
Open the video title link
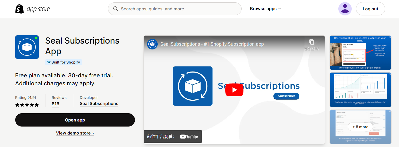(x=212, y=44)
